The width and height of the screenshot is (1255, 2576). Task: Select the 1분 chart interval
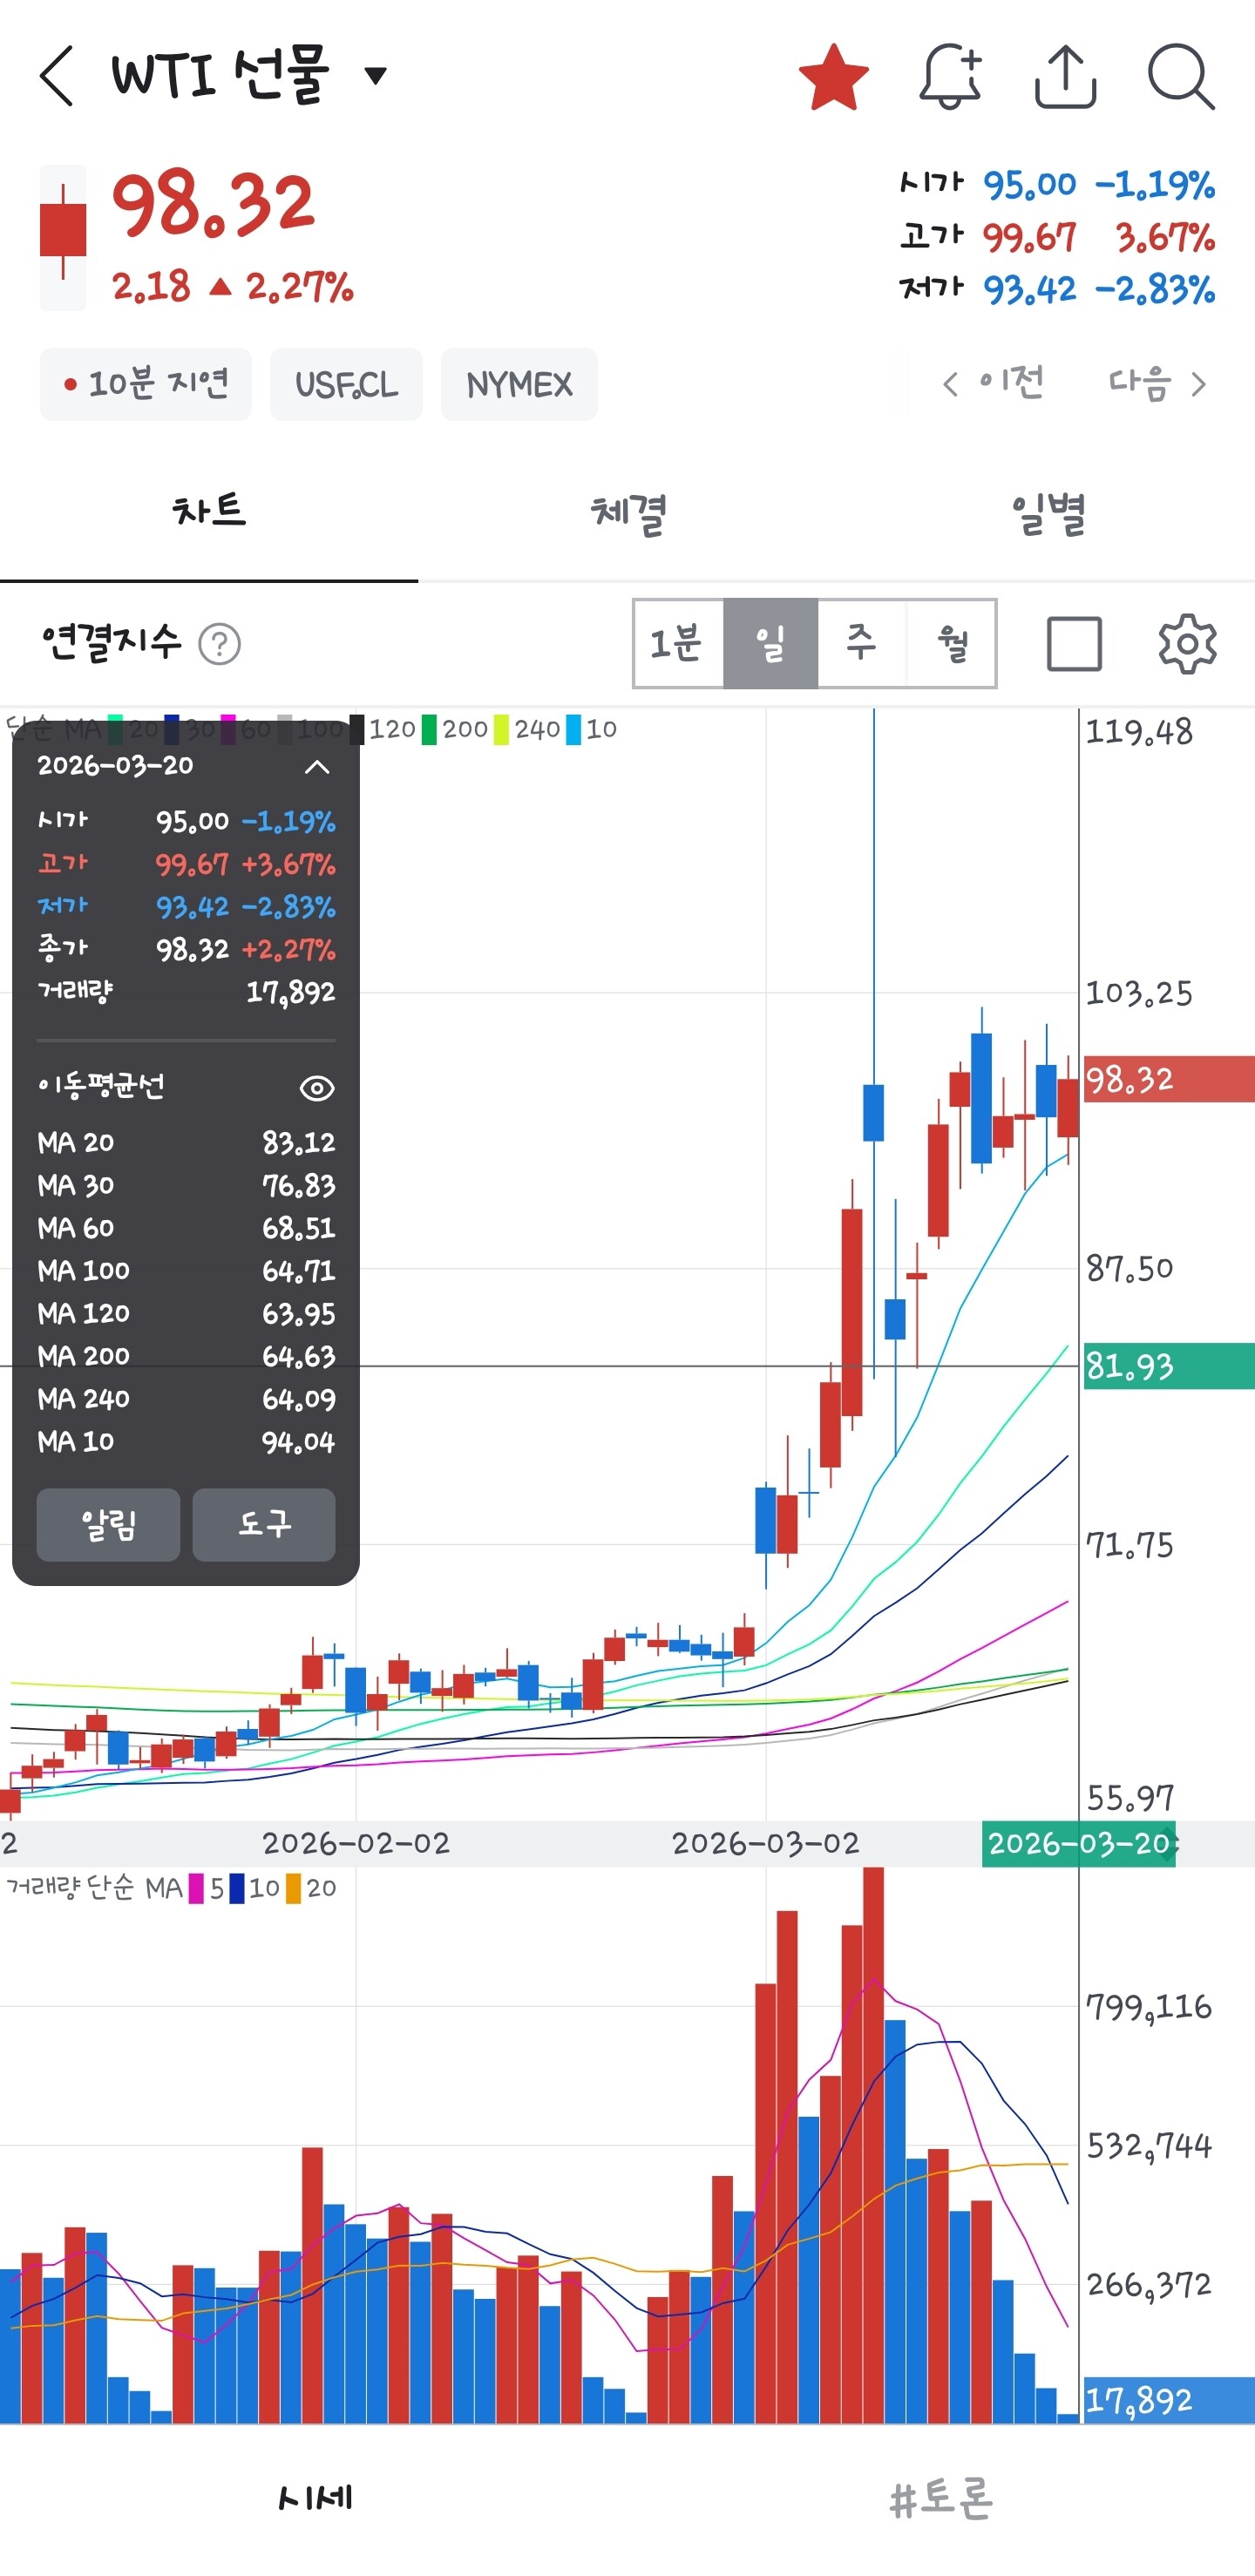point(677,644)
